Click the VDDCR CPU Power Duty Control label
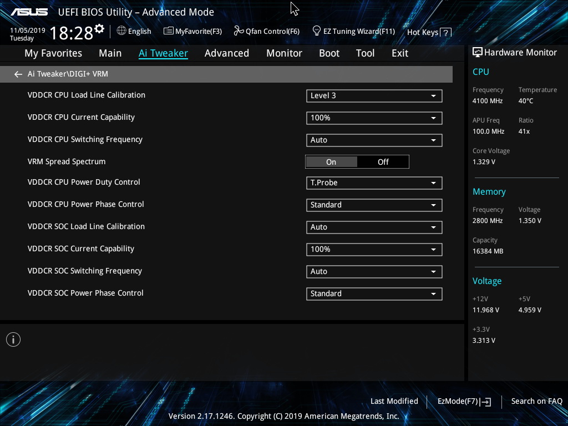The width and height of the screenshot is (568, 426). coord(84,182)
